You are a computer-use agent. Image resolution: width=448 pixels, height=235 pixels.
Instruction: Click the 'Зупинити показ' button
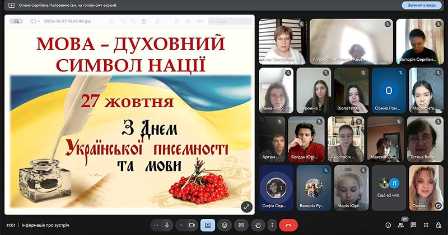(422, 5)
